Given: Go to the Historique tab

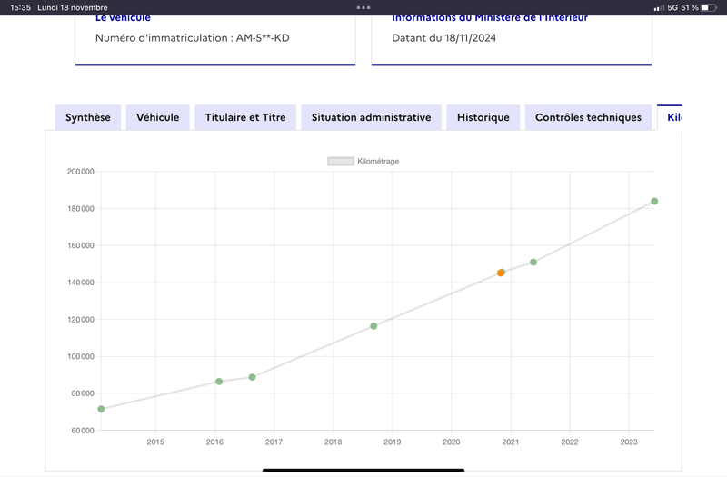Looking at the screenshot, I should pos(483,117).
